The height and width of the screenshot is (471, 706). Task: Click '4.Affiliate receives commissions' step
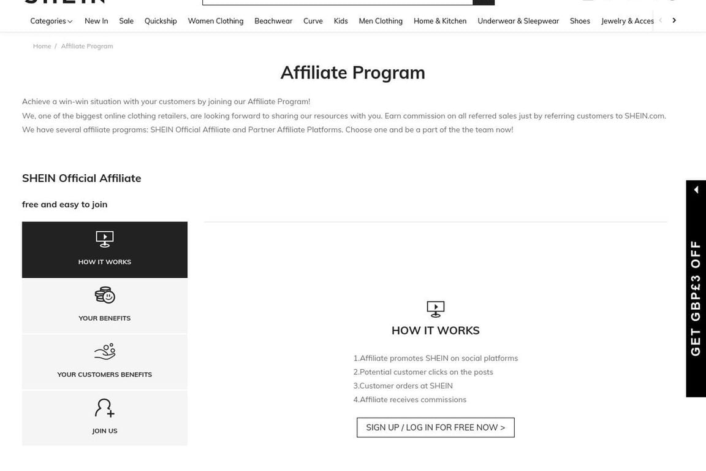click(x=410, y=400)
